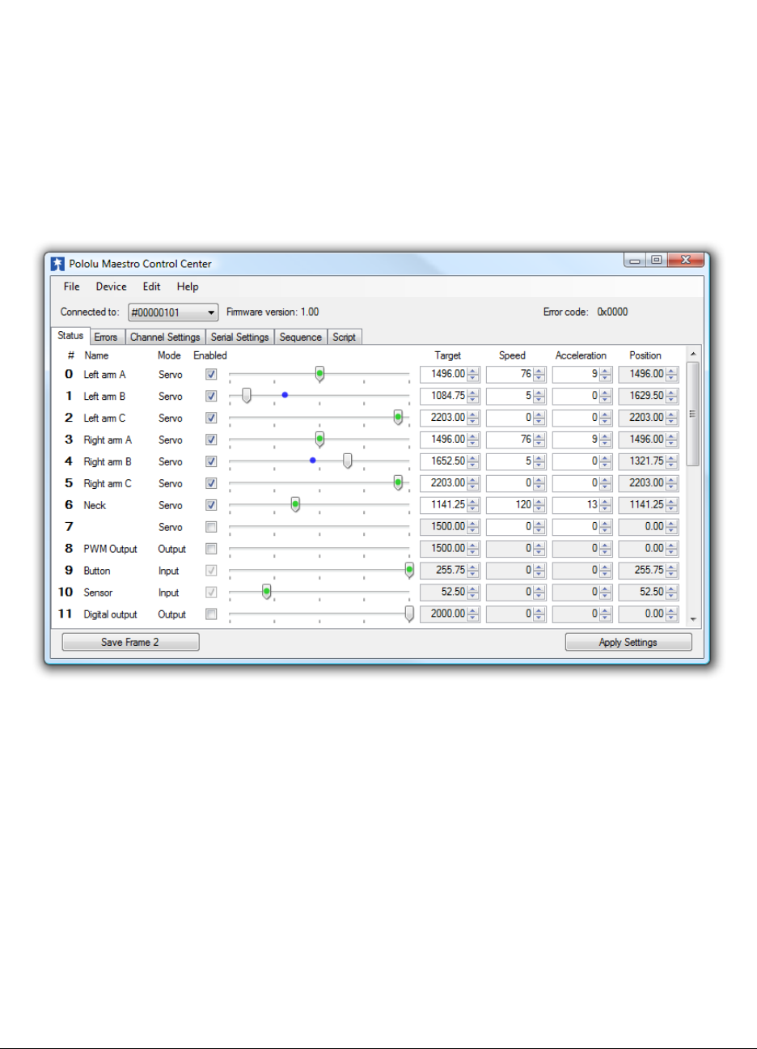Screen dimensions: 757x1049
Task: Switch to the Script tab
Action: (x=345, y=337)
